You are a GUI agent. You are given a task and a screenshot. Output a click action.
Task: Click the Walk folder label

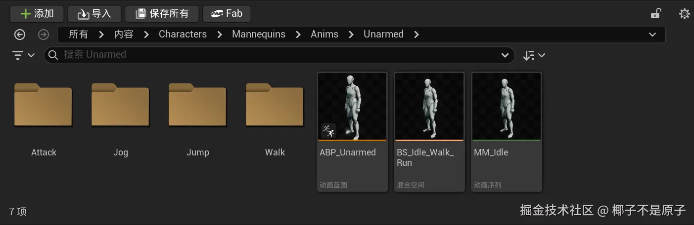click(x=275, y=152)
